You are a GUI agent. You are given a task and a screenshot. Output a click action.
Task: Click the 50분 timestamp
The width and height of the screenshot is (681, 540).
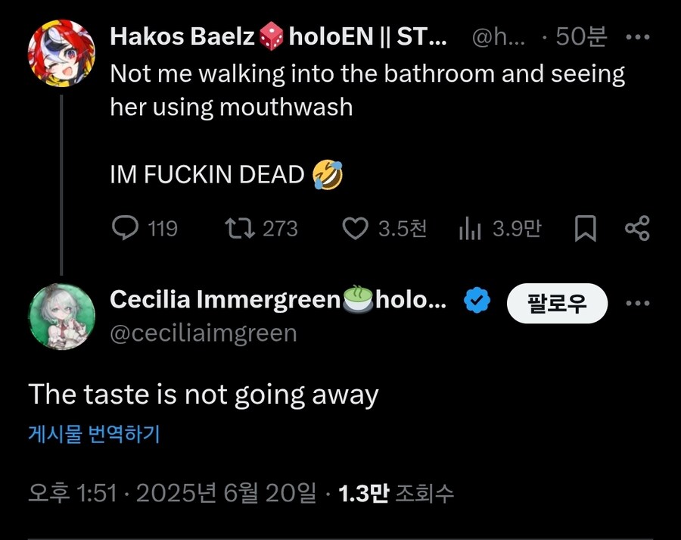coord(581,36)
